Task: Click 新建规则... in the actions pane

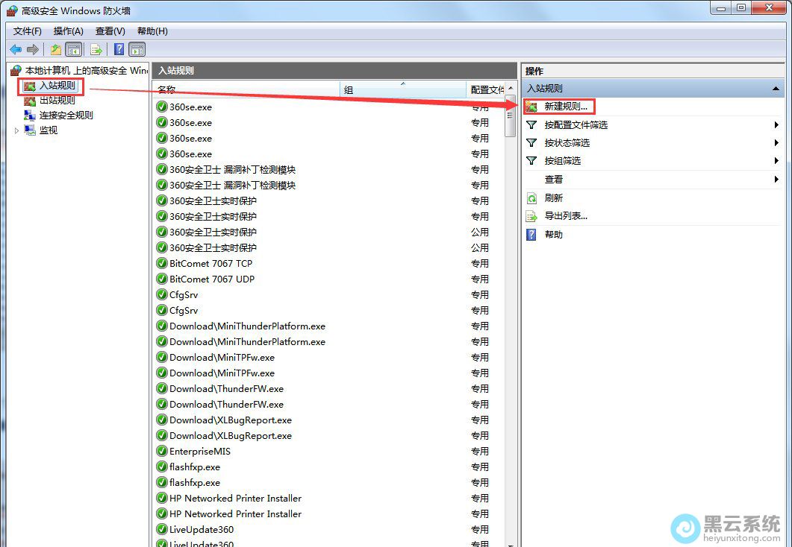Action: tap(565, 107)
